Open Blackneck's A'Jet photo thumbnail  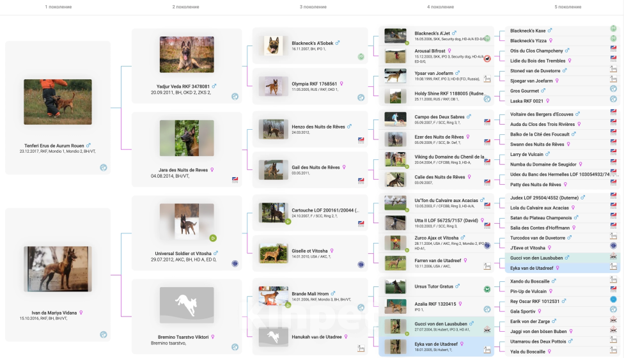395,36
